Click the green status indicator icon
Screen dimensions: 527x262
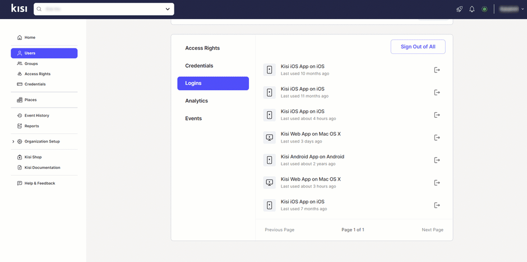pos(484,10)
